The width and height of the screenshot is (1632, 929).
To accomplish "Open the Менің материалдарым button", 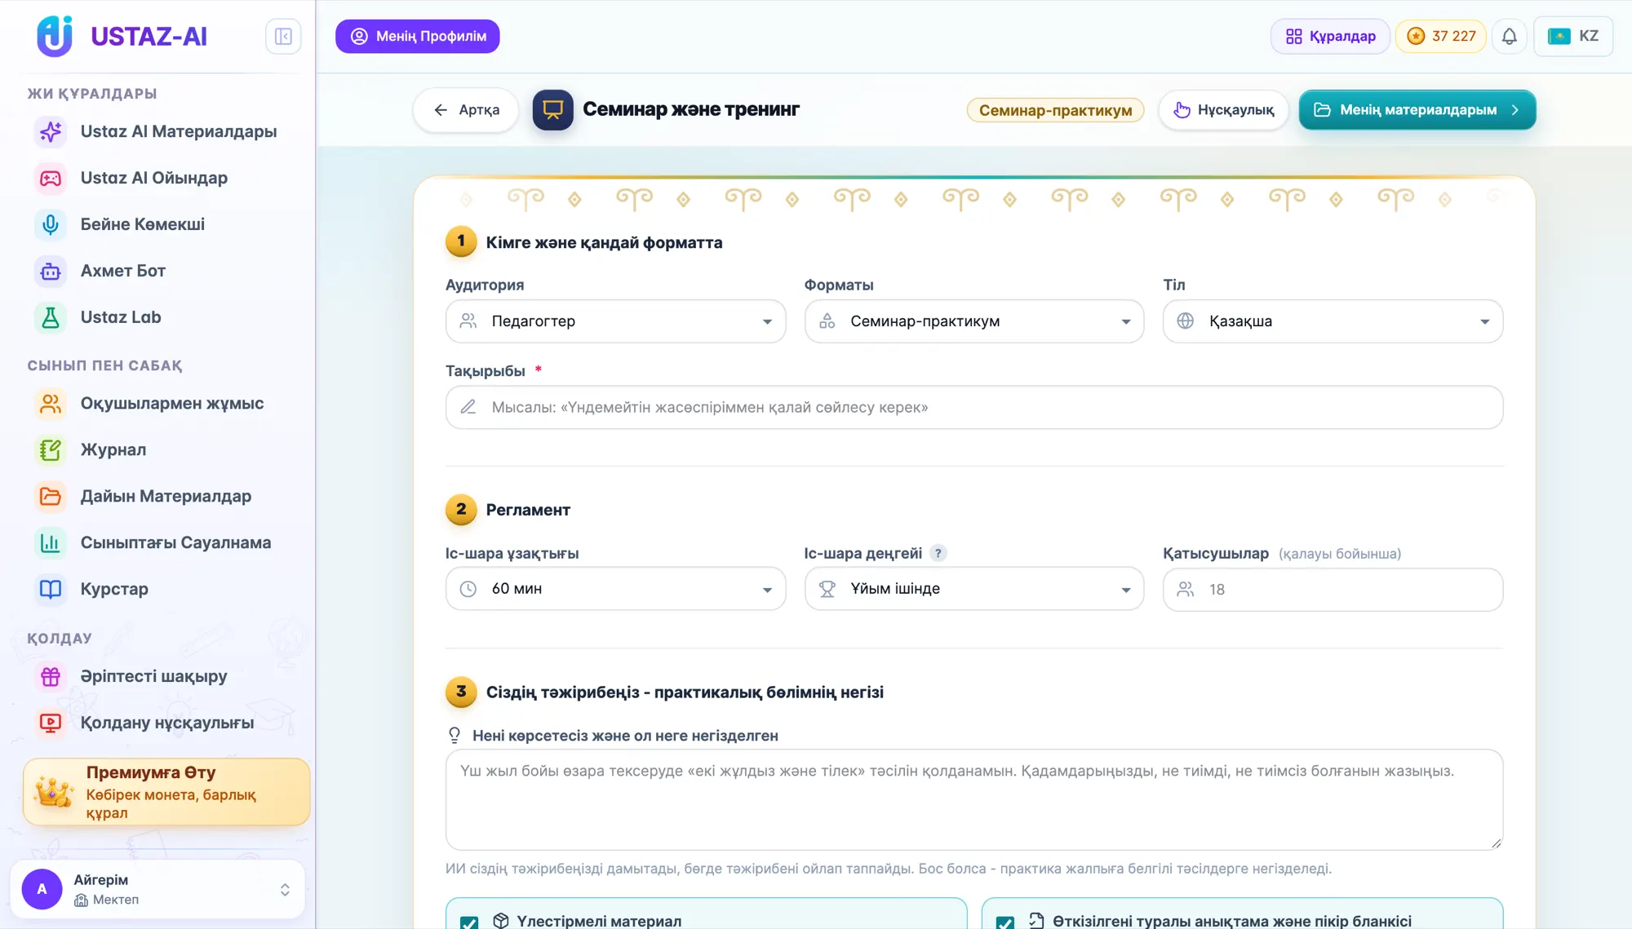I will click(x=1417, y=110).
